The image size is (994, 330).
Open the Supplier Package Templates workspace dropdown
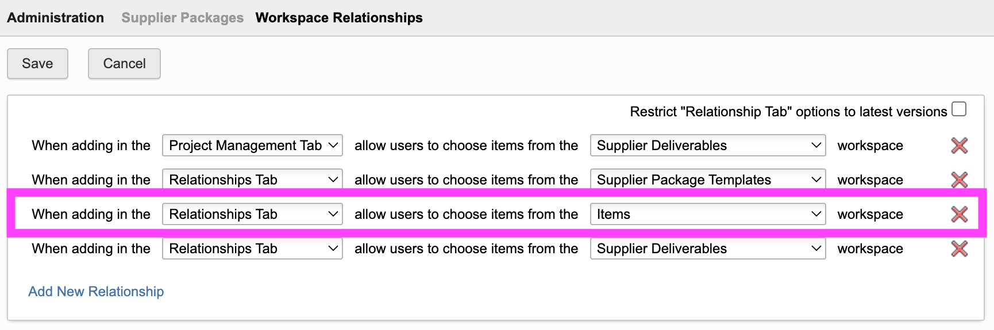(707, 180)
